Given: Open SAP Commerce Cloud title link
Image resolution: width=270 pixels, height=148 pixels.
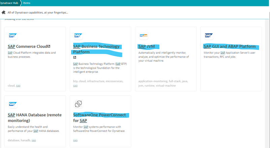Looking at the screenshot, I should [x=27, y=47].
